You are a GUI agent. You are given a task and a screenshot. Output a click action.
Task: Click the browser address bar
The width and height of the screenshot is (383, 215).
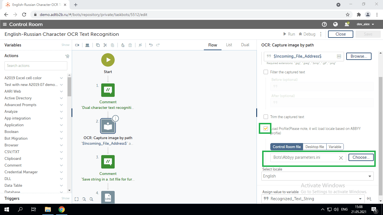coord(188,15)
